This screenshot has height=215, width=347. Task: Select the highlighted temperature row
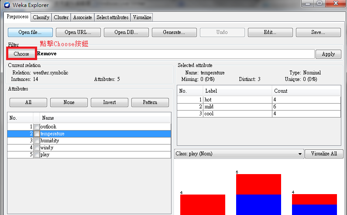coord(89,134)
